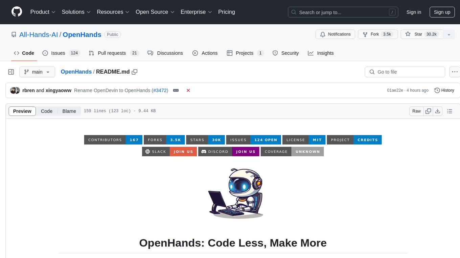Click the commit author avatars
460x258 pixels.
(x=15, y=90)
